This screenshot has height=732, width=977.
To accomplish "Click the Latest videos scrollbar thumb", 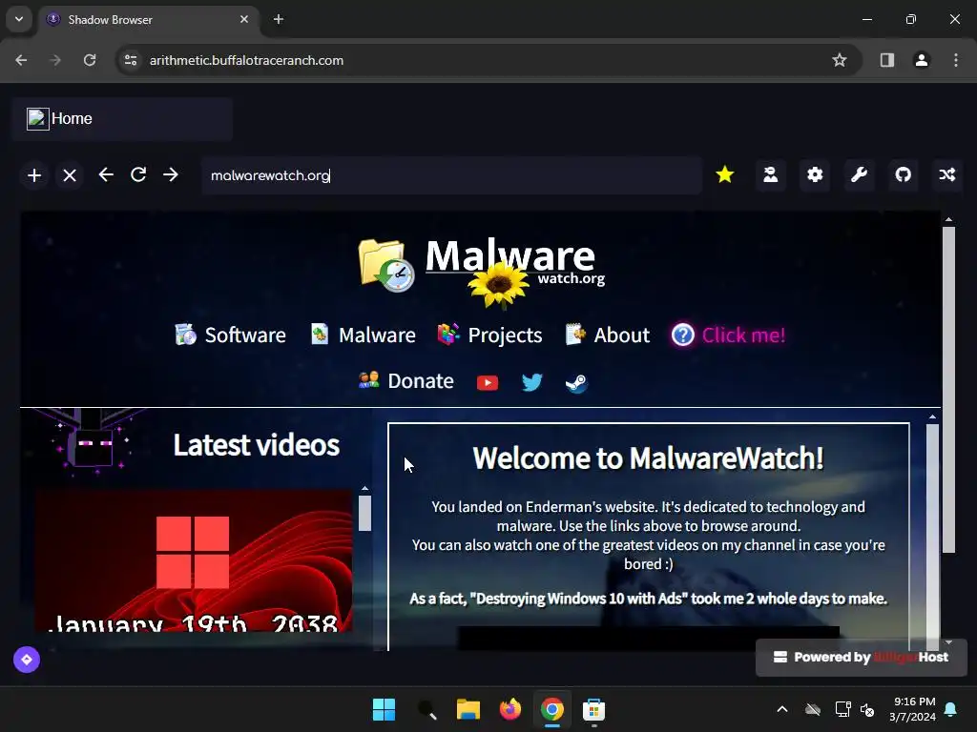I will pos(365,513).
